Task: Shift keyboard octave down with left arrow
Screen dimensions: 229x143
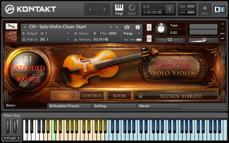Action: coord(5,138)
